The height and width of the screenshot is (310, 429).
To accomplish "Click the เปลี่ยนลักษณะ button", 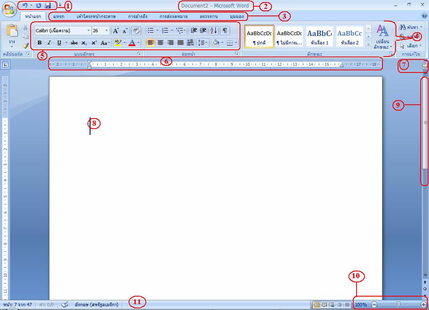I will pos(382,38).
